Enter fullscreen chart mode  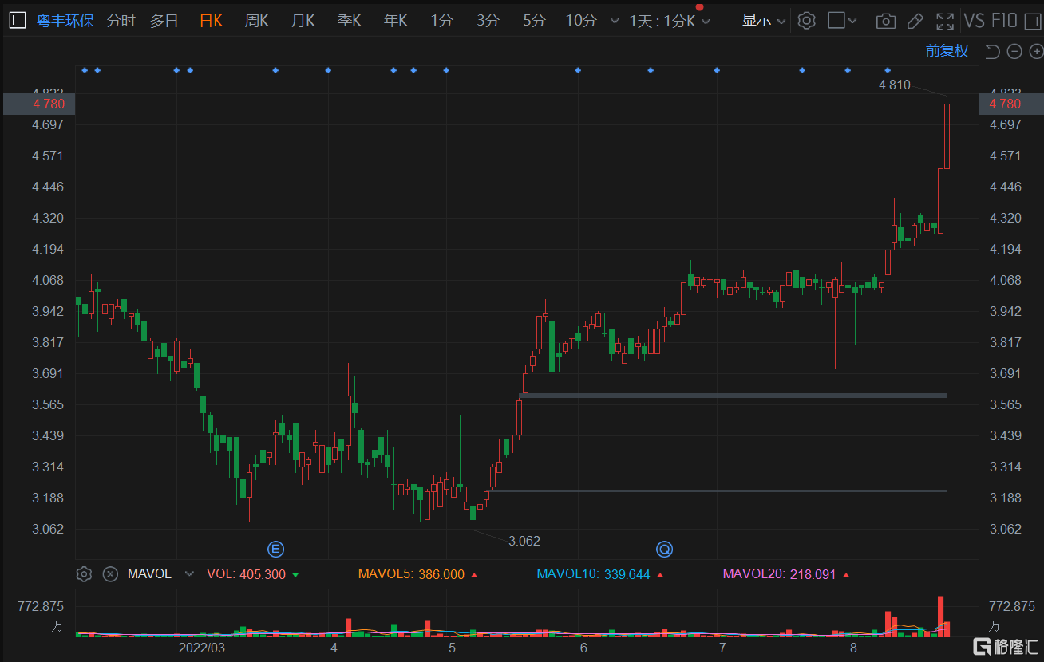tap(945, 21)
